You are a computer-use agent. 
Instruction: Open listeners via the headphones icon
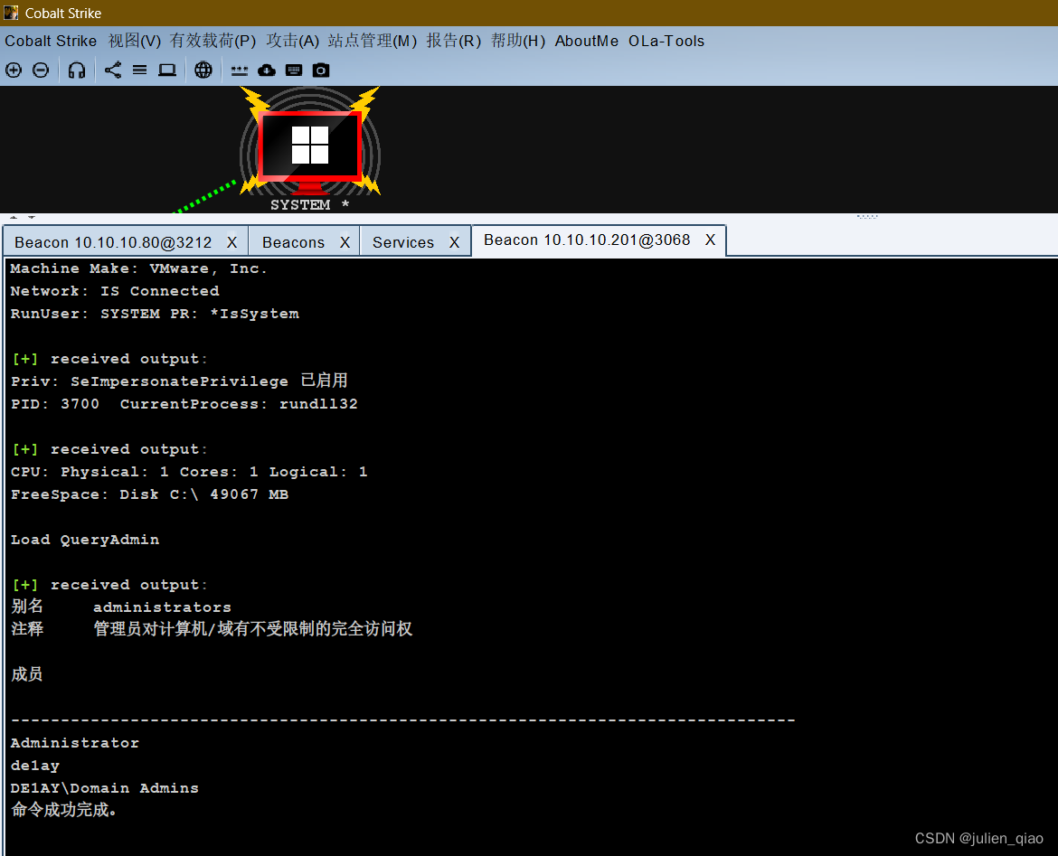[77, 71]
